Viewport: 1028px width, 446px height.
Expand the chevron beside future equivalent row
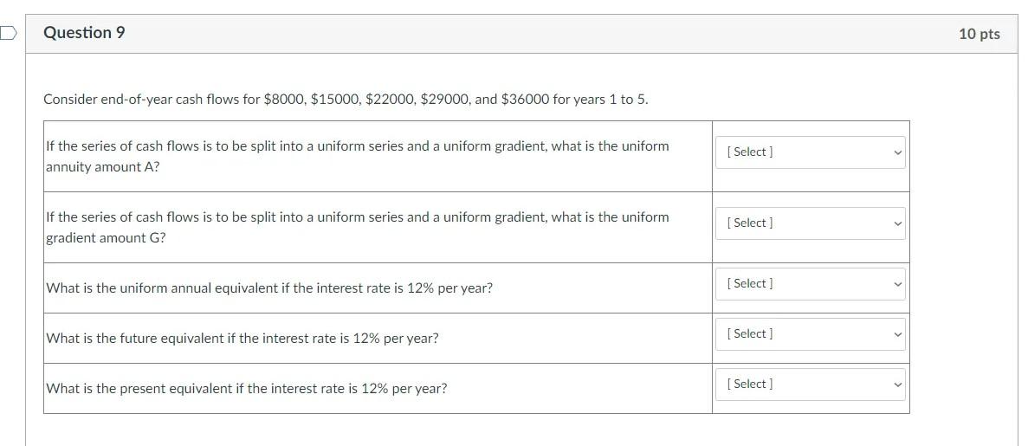tap(897, 334)
